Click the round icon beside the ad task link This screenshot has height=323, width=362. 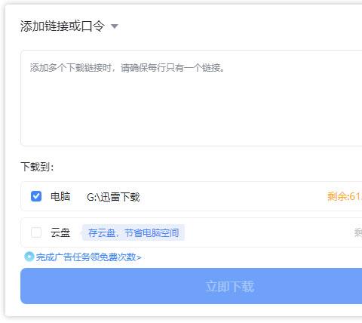click(29, 257)
